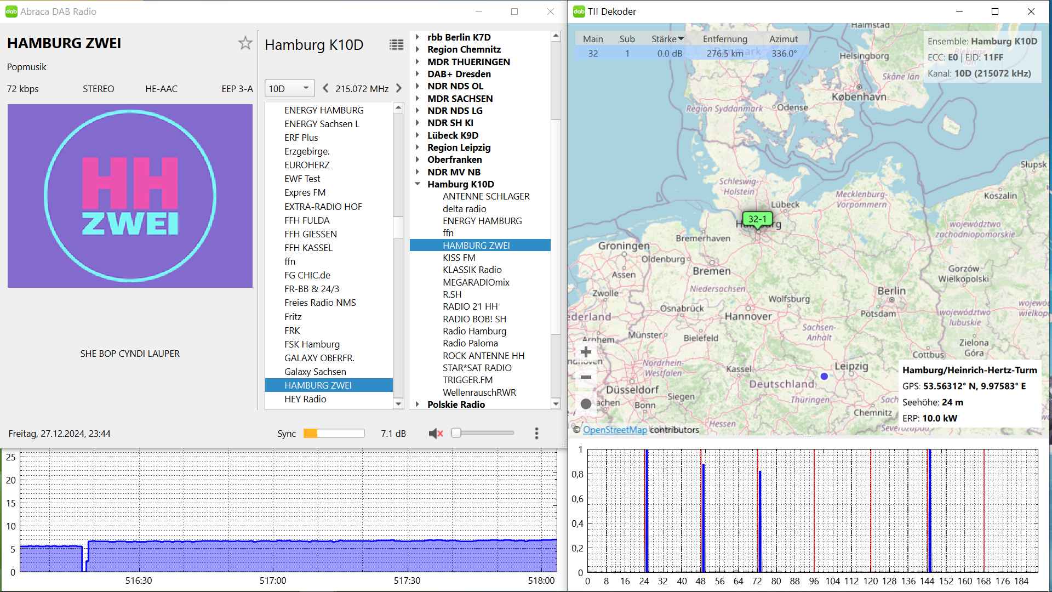Mark HAMBURG ZWEI as favorite star
This screenshot has width=1052, height=592.
coord(245,43)
